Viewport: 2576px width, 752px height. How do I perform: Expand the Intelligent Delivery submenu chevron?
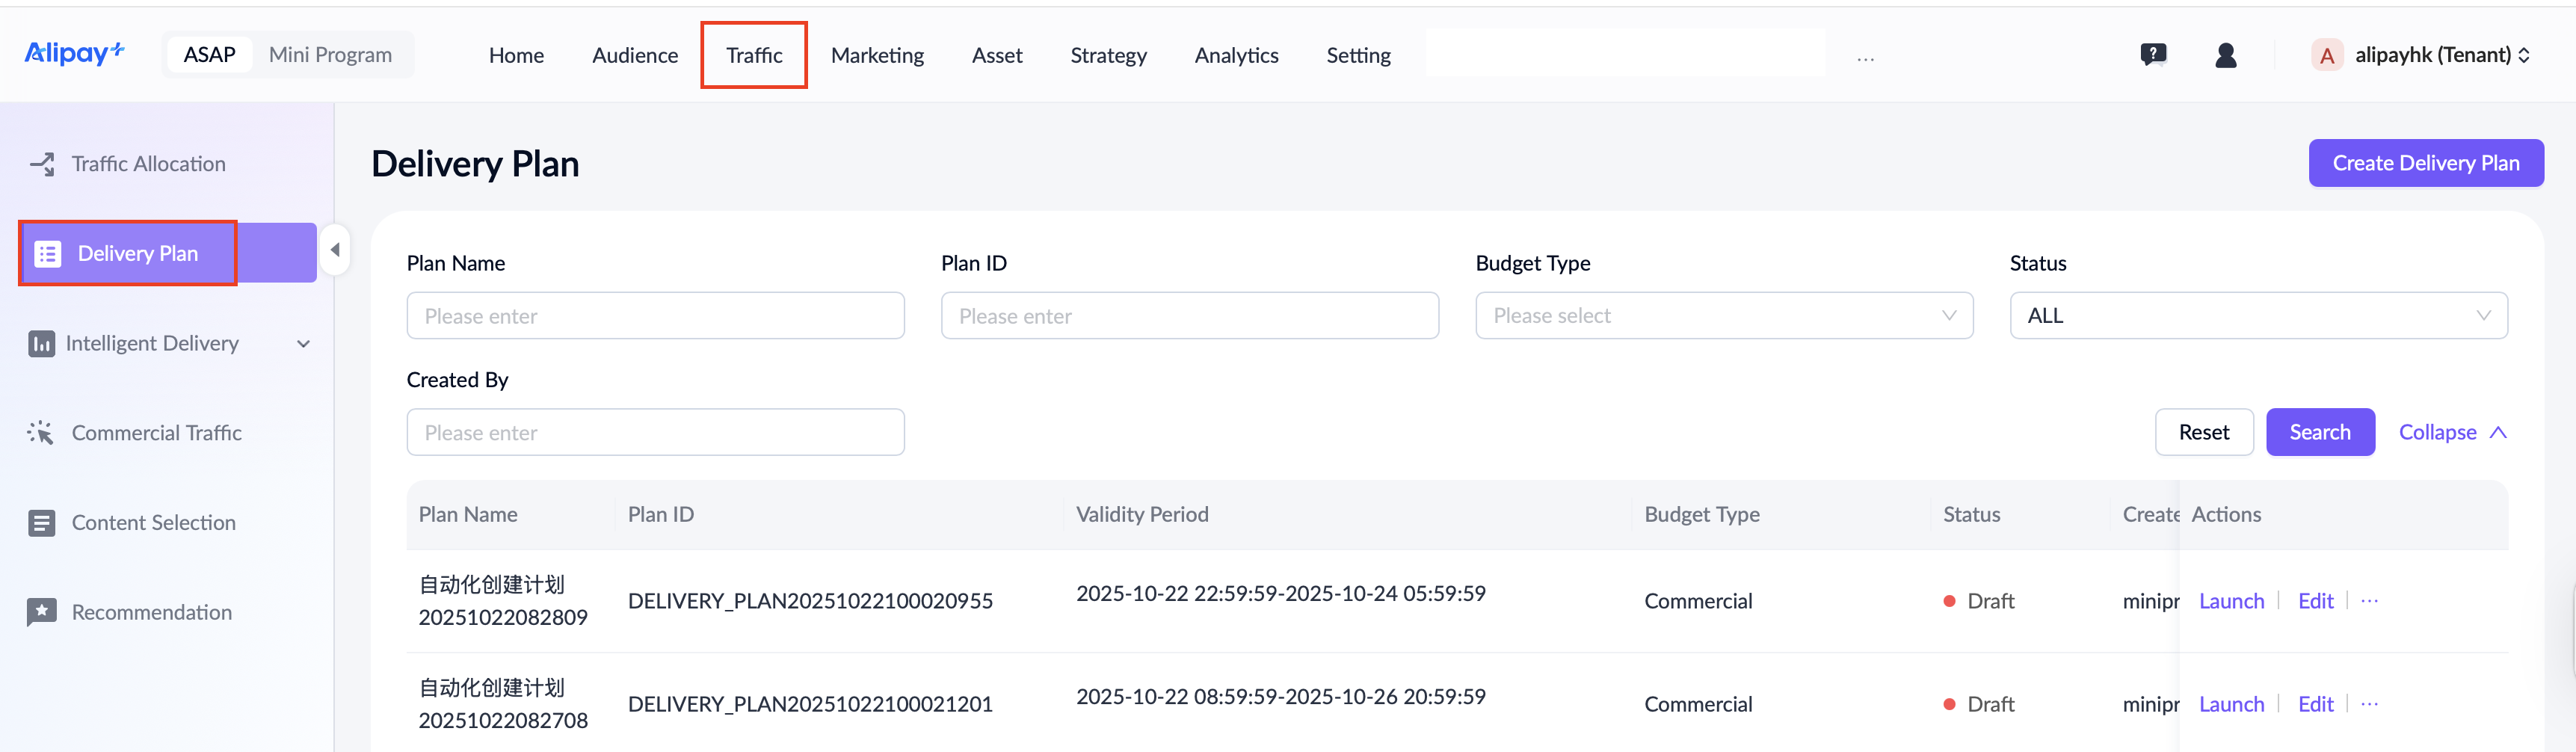(303, 343)
